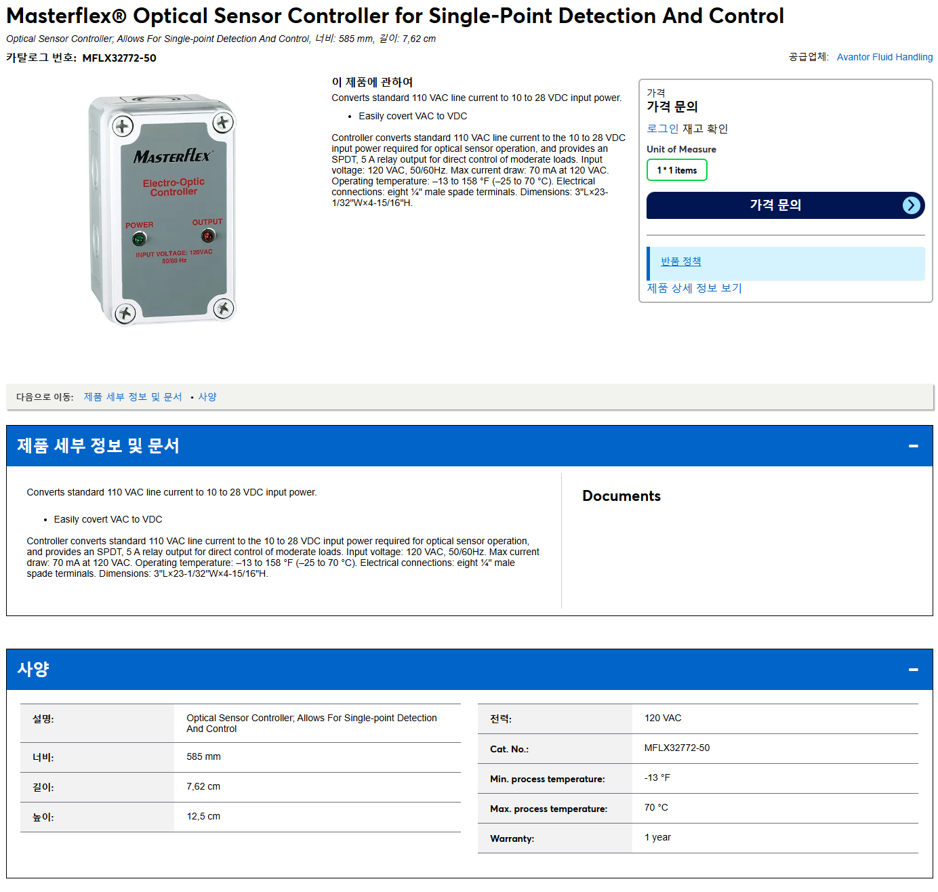Click the 7,62 cm length value

(203, 786)
